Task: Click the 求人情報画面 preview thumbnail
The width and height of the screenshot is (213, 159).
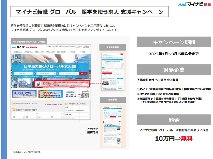Action: (113, 72)
